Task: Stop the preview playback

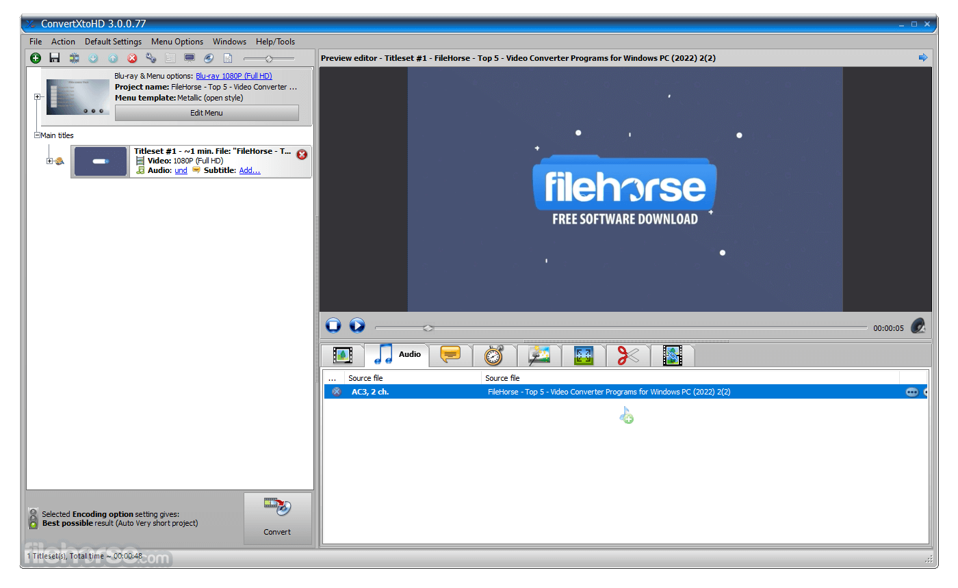Action: coord(333,325)
